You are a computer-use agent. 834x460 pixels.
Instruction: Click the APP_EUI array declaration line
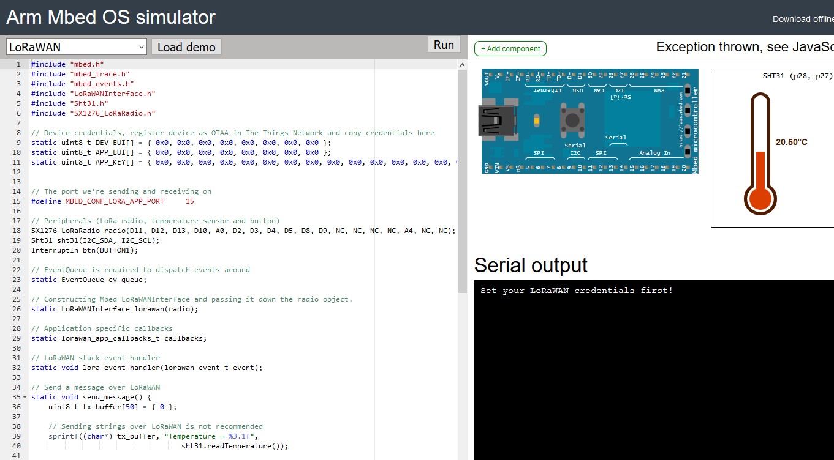181,152
